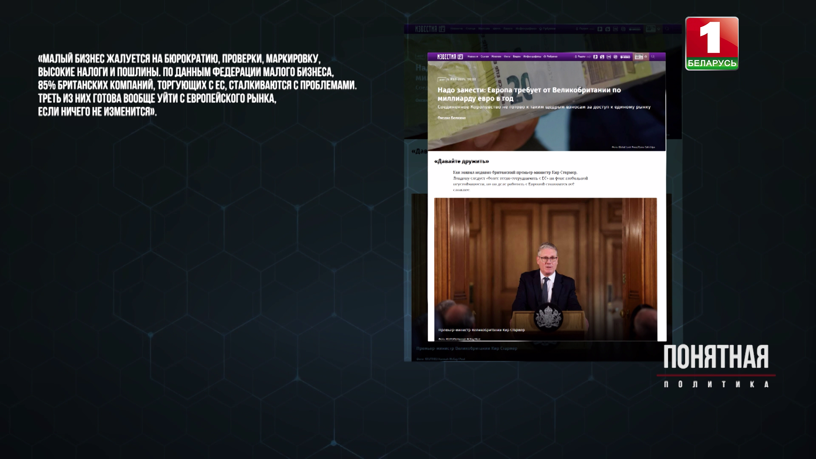Click the second social network icon in the header
This screenshot has width=816, height=459.
[602, 57]
